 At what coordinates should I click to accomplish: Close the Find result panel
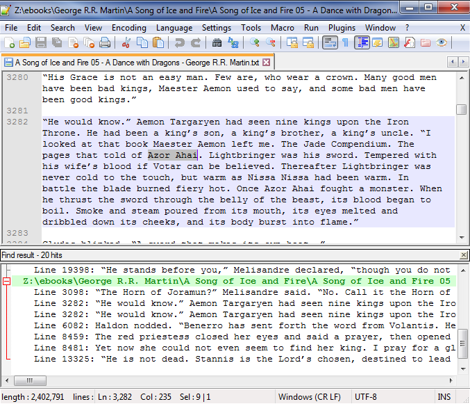point(464,255)
